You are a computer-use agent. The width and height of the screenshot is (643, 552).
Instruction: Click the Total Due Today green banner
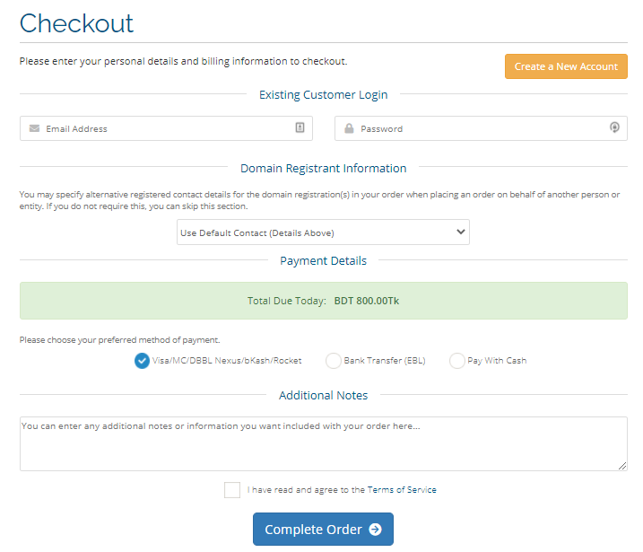coord(324,301)
